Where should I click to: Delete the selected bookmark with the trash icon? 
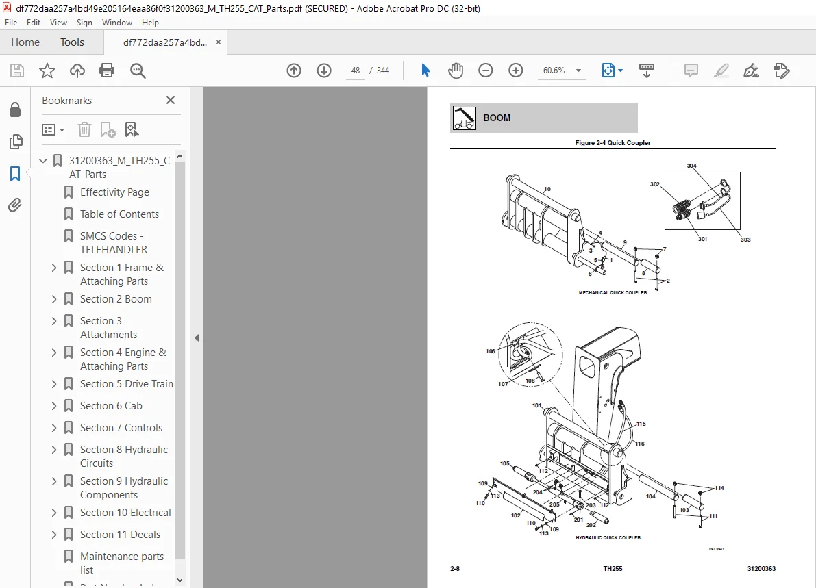[84, 129]
